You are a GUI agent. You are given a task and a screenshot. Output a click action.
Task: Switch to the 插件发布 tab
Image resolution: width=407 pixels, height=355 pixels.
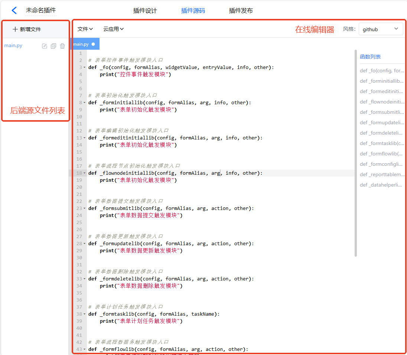[241, 11]
